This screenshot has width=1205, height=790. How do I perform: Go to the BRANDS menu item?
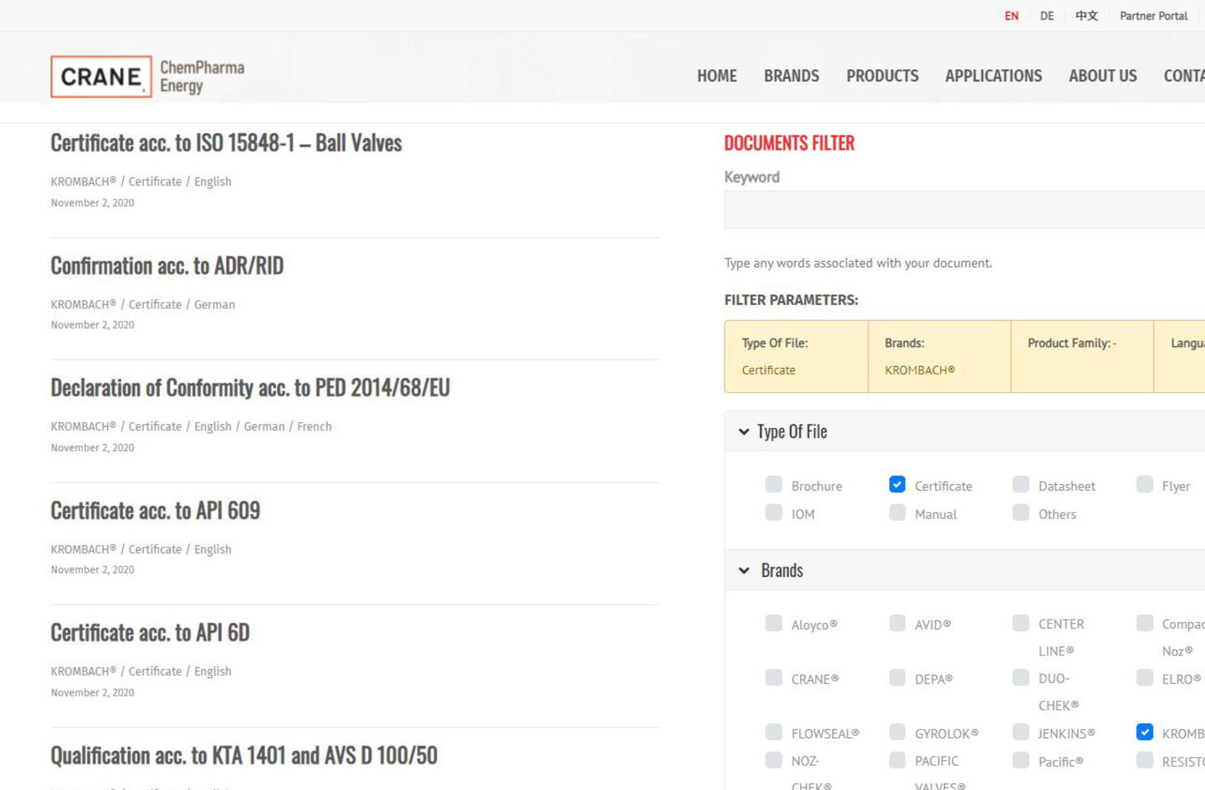pos(791,76)
